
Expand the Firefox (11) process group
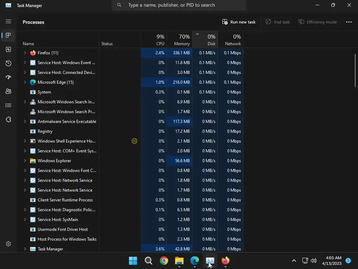(25, 53)
